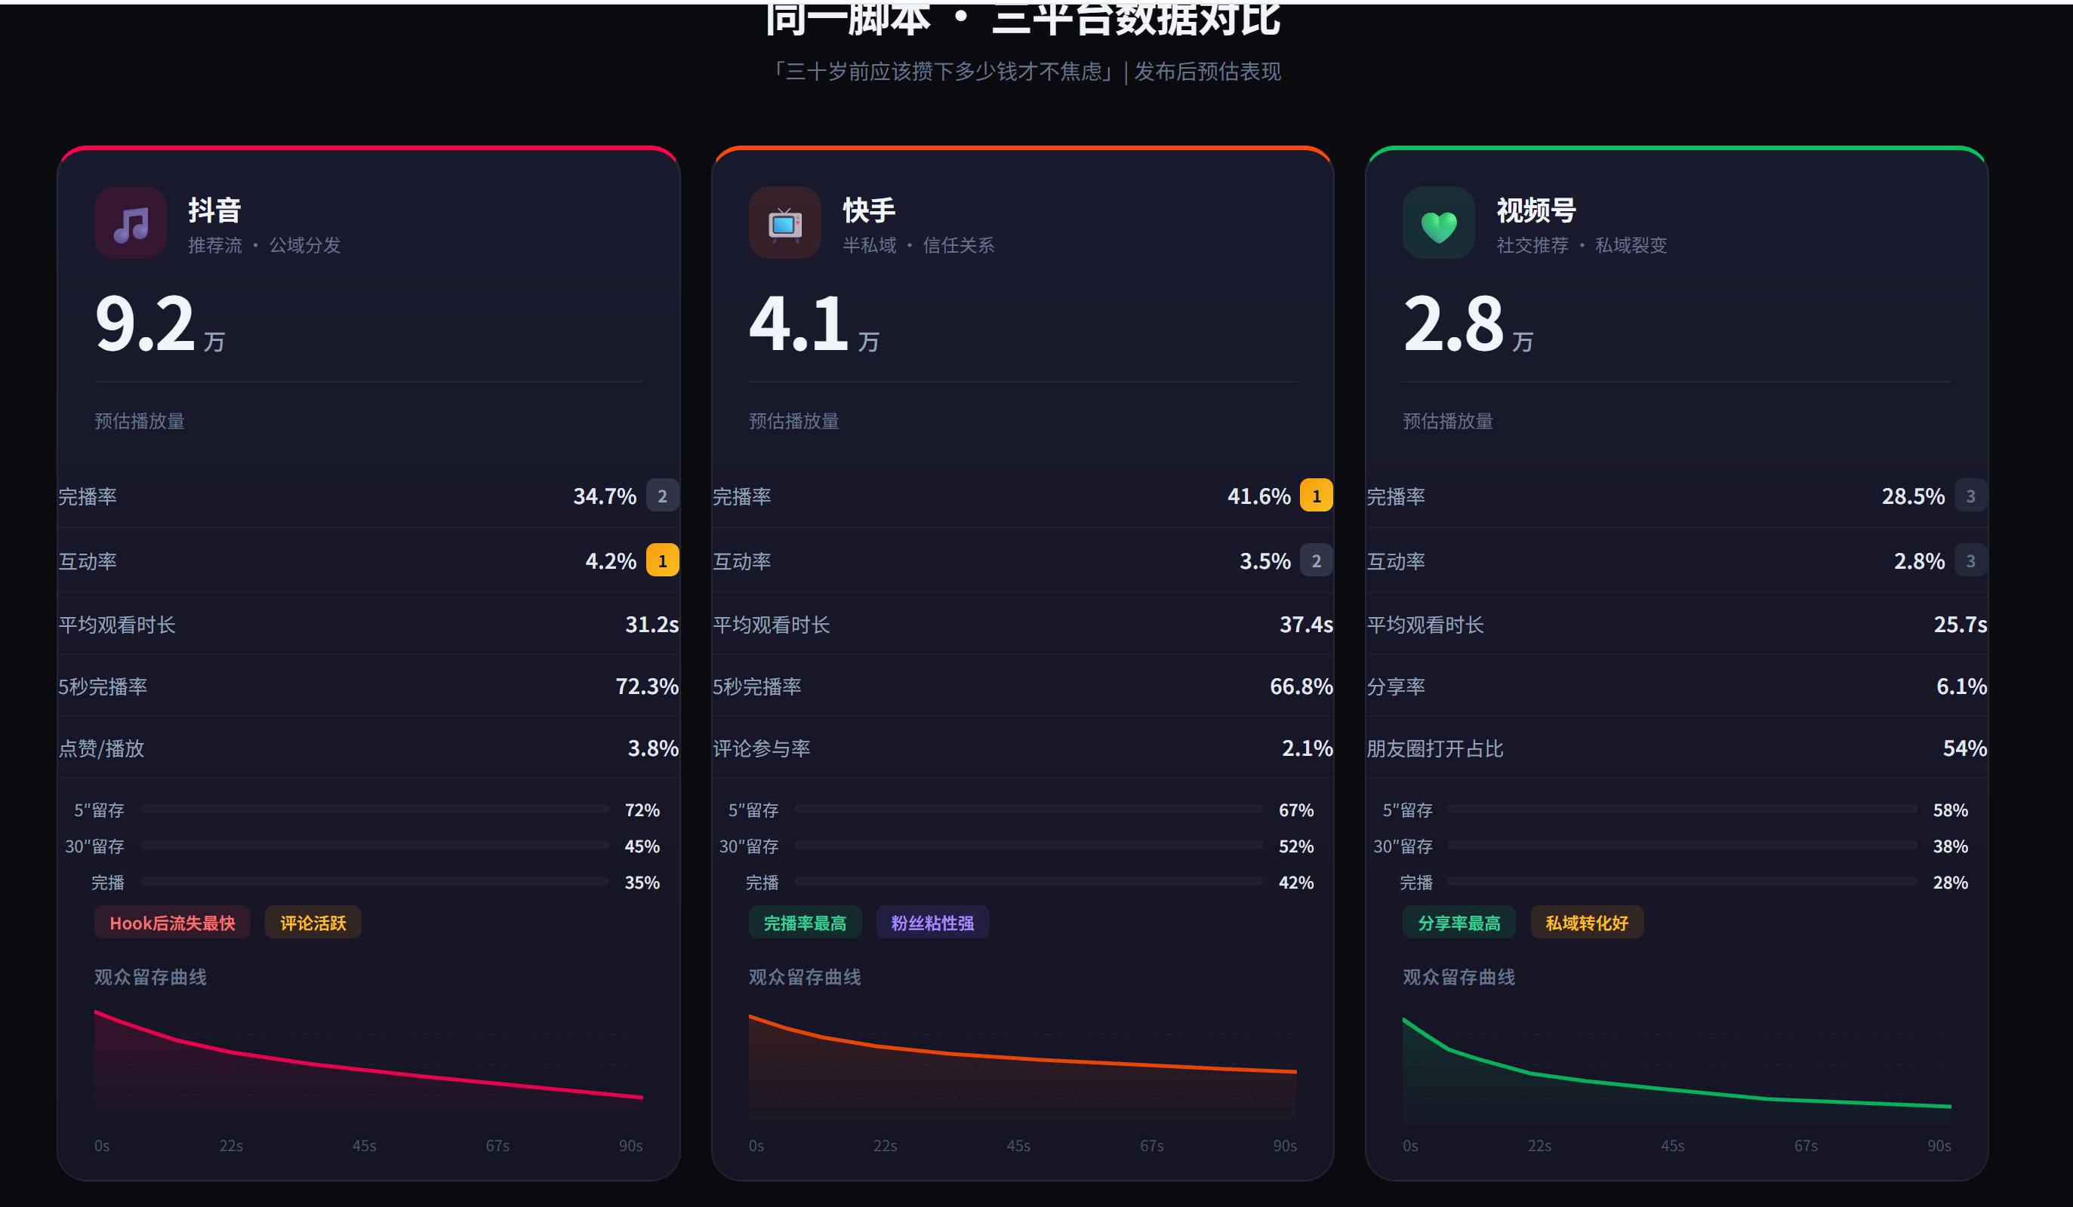The height and width of the screenshot is (1207, 2073).
Task: Click the 54% 朋友圈 open share value
Action: click(1964, 748)
